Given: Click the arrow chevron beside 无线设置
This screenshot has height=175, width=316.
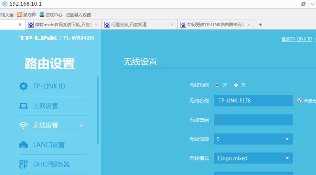Looking at the screenshot, I should click(81, 126).
